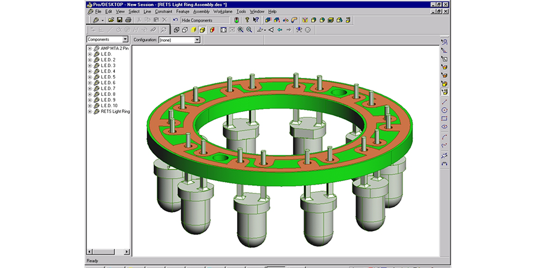
Task: Click the Undo arrow icon
Action: coord(175,20)
